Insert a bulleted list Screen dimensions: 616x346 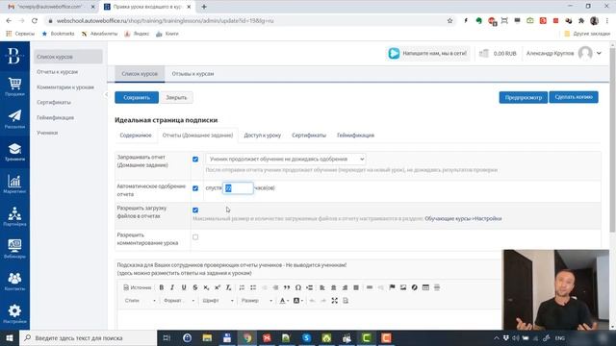[253, 287]
